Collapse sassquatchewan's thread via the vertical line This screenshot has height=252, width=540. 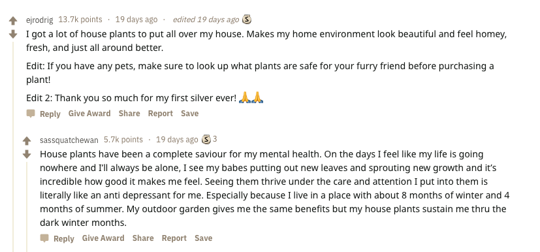coord(27,206)
